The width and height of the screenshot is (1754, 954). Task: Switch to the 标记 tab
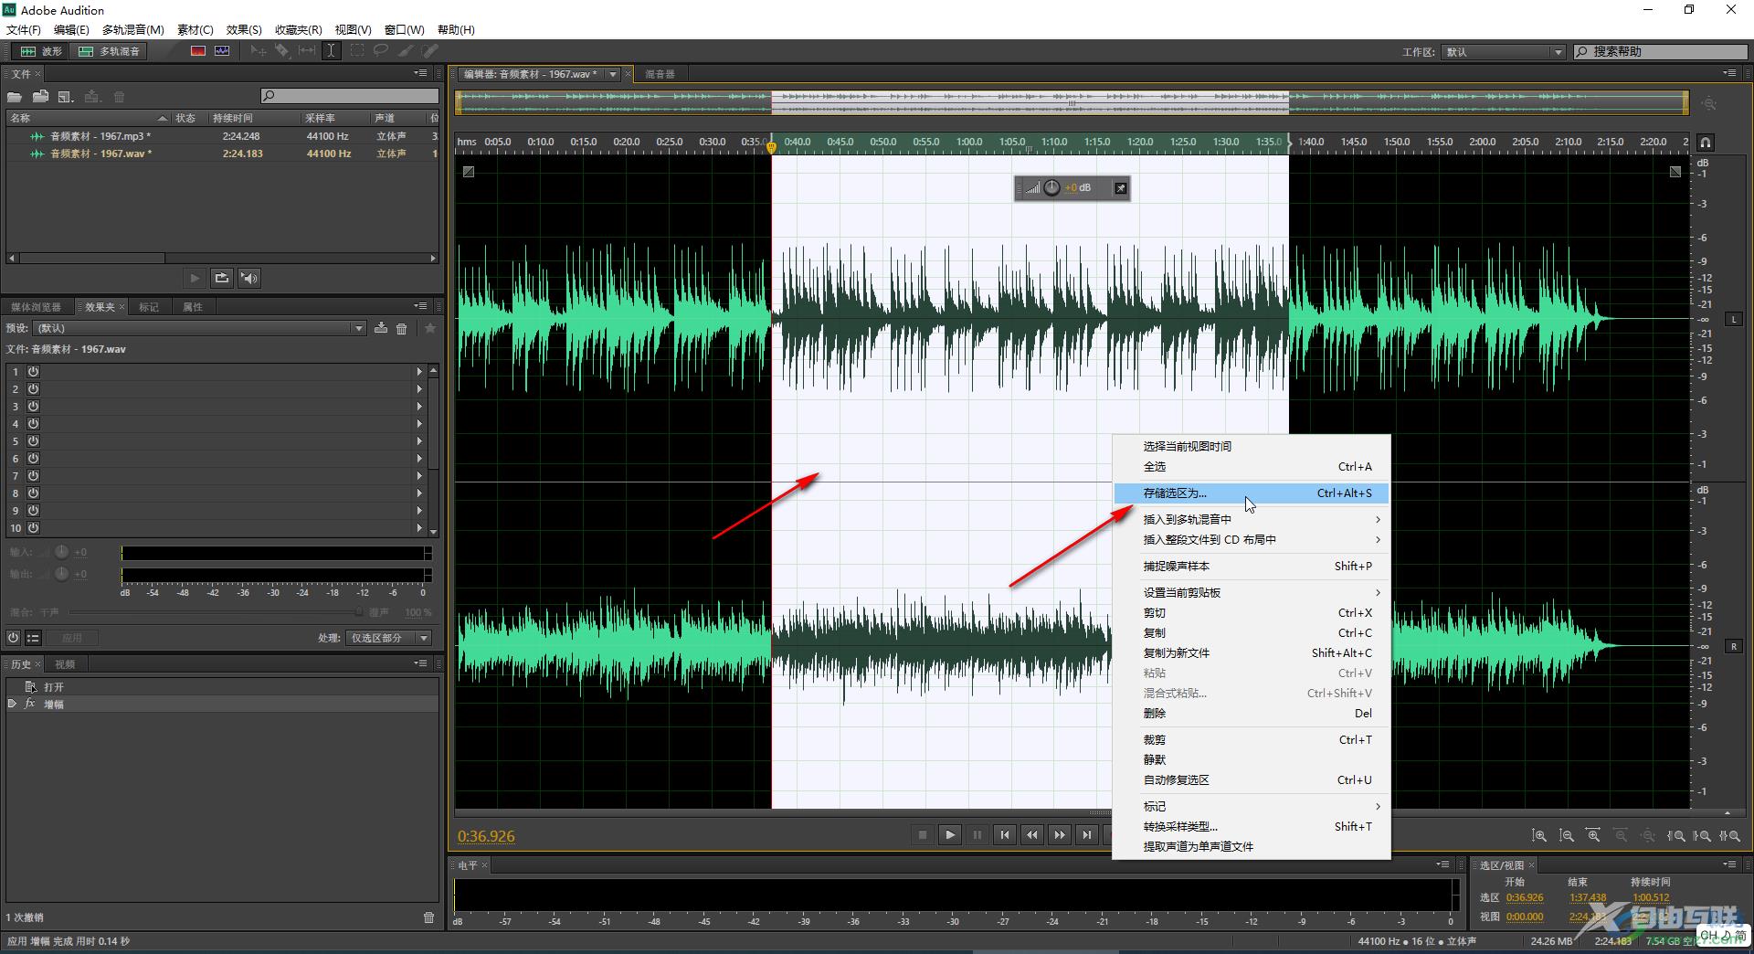(149, 307)
